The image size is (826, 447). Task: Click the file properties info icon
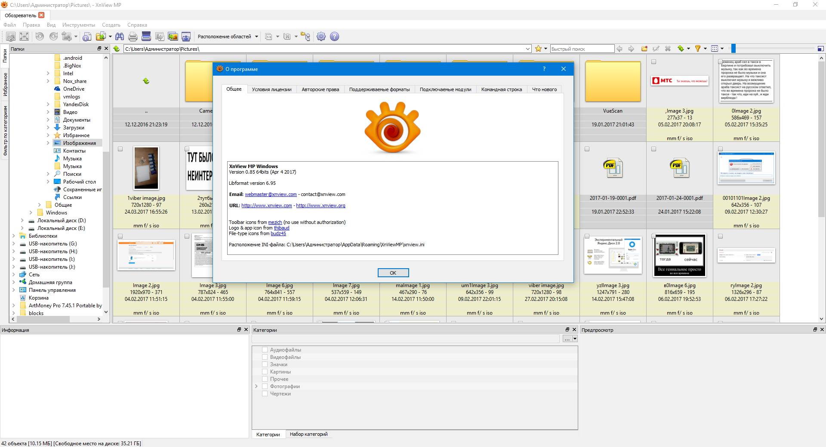tap(87, 37)
